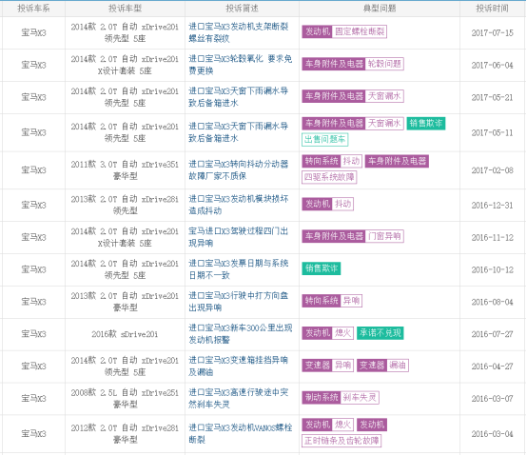Click the '变速器 异响' tag
Viewport: 527px width, 456px height.
327,366
